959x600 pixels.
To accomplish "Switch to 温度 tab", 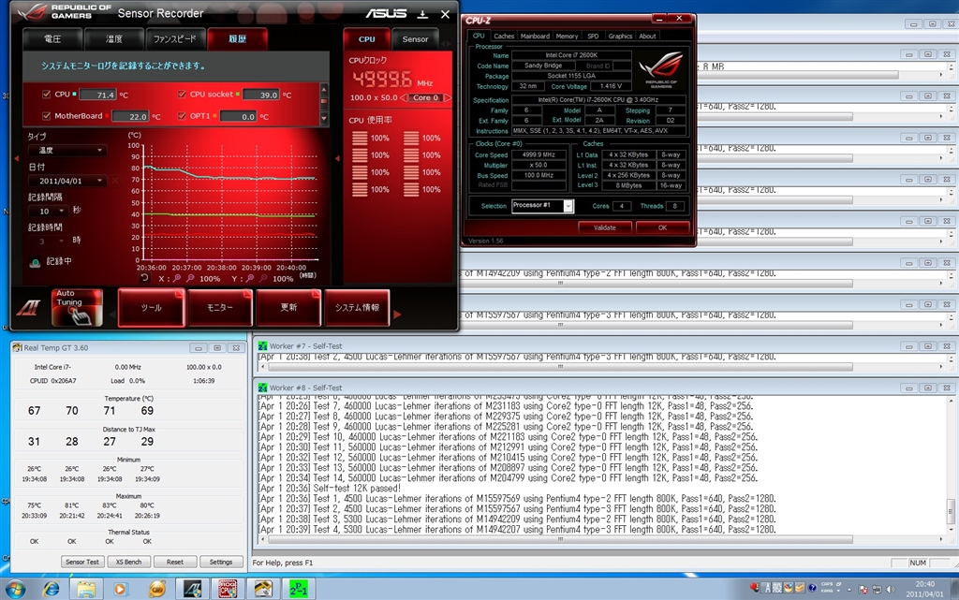I will (x=113, y=38).
